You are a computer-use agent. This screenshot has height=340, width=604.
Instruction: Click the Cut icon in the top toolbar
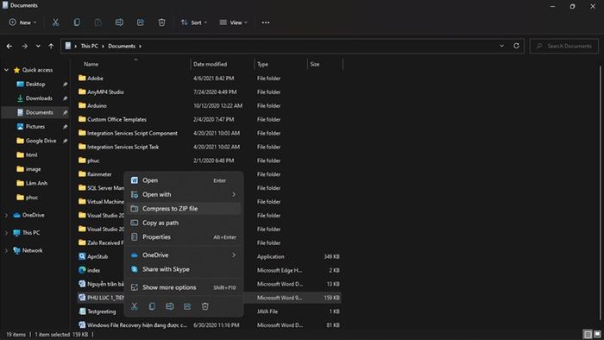tap(55, 22)
